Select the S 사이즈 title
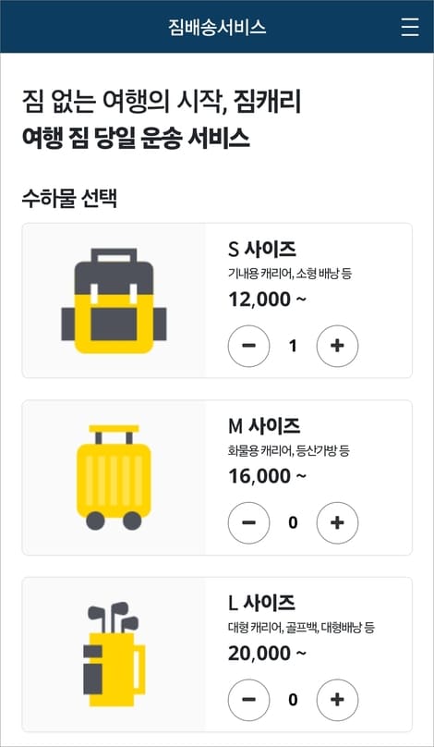 pos(262,250)
